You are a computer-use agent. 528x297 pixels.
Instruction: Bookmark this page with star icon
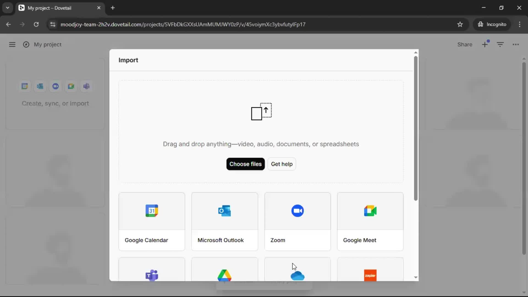coord(460,24)
